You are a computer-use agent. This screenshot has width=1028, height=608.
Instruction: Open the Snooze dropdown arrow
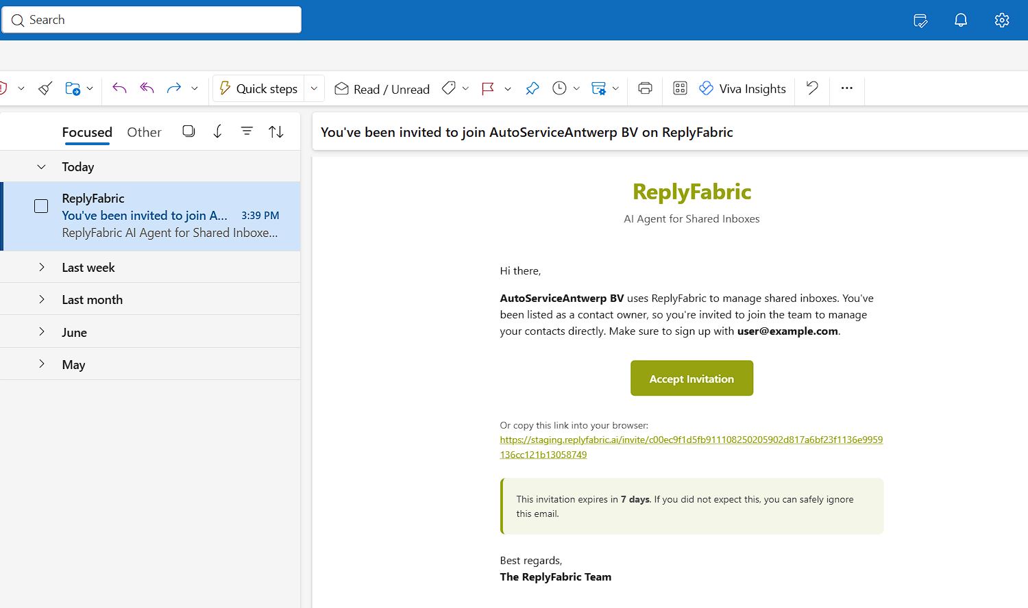tap(576, 88)
